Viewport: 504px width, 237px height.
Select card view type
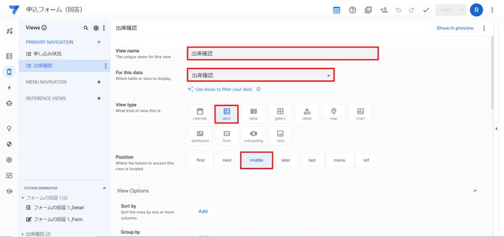pyautogui.click(x=280, y=136)
